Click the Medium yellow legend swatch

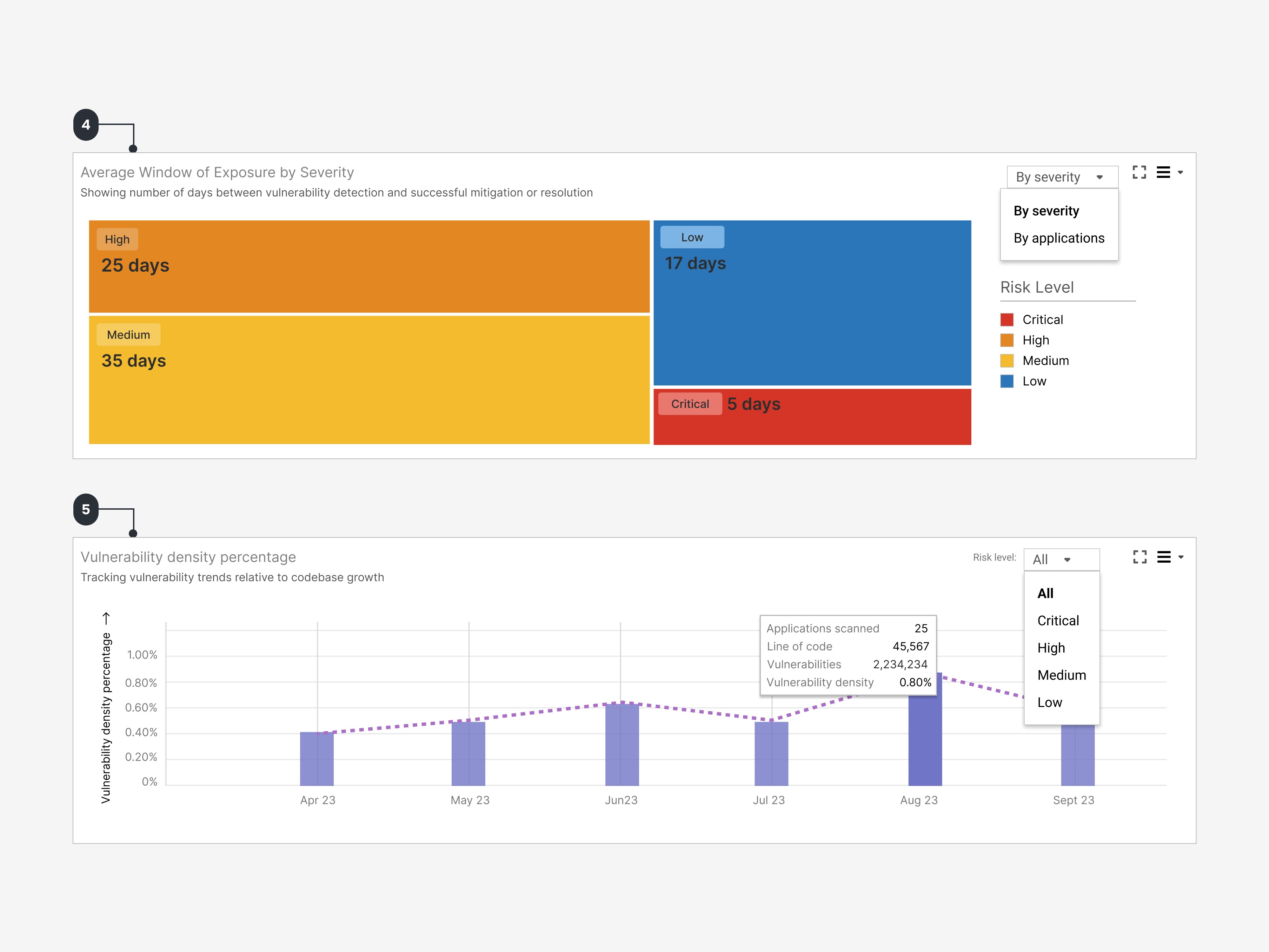[x=1007, y=361]
